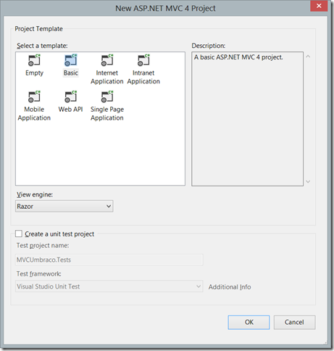
Task: Choose the Internet Application template icon
Action: point(107,60)
